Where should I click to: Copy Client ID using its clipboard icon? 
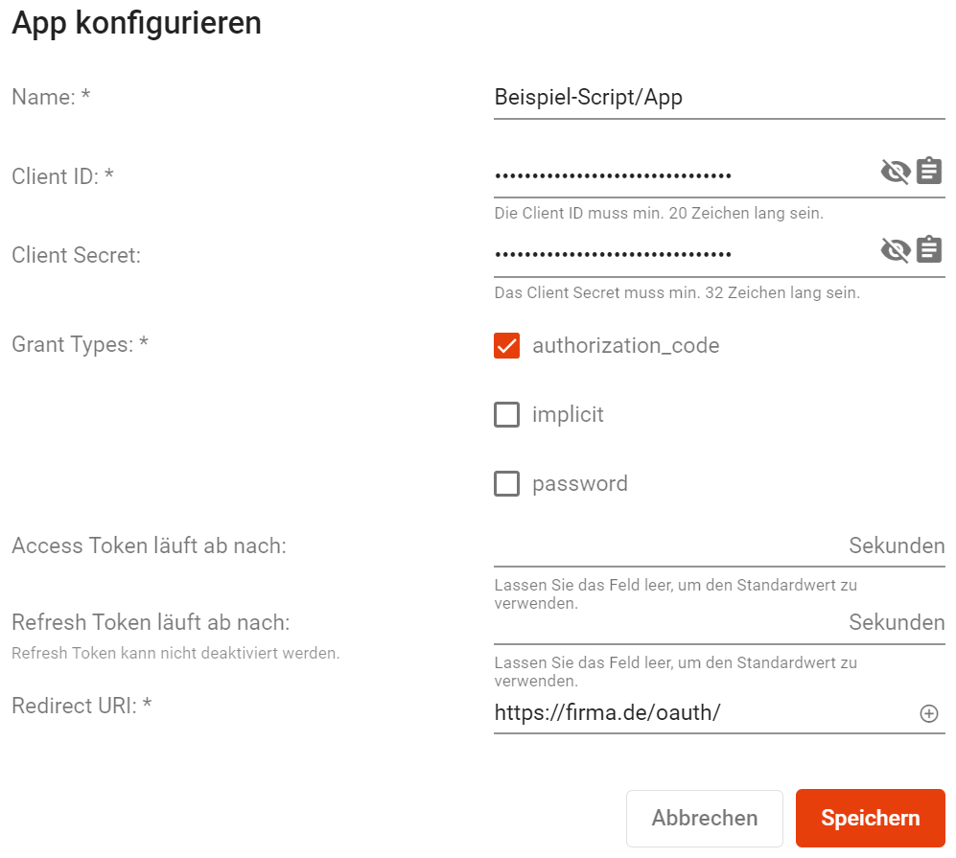click(x=929, y=171)
